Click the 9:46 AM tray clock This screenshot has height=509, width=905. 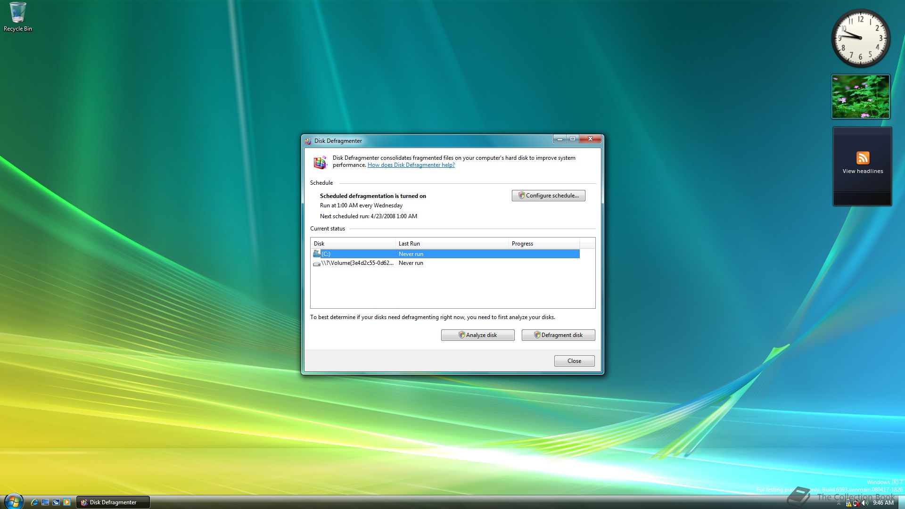883,503
